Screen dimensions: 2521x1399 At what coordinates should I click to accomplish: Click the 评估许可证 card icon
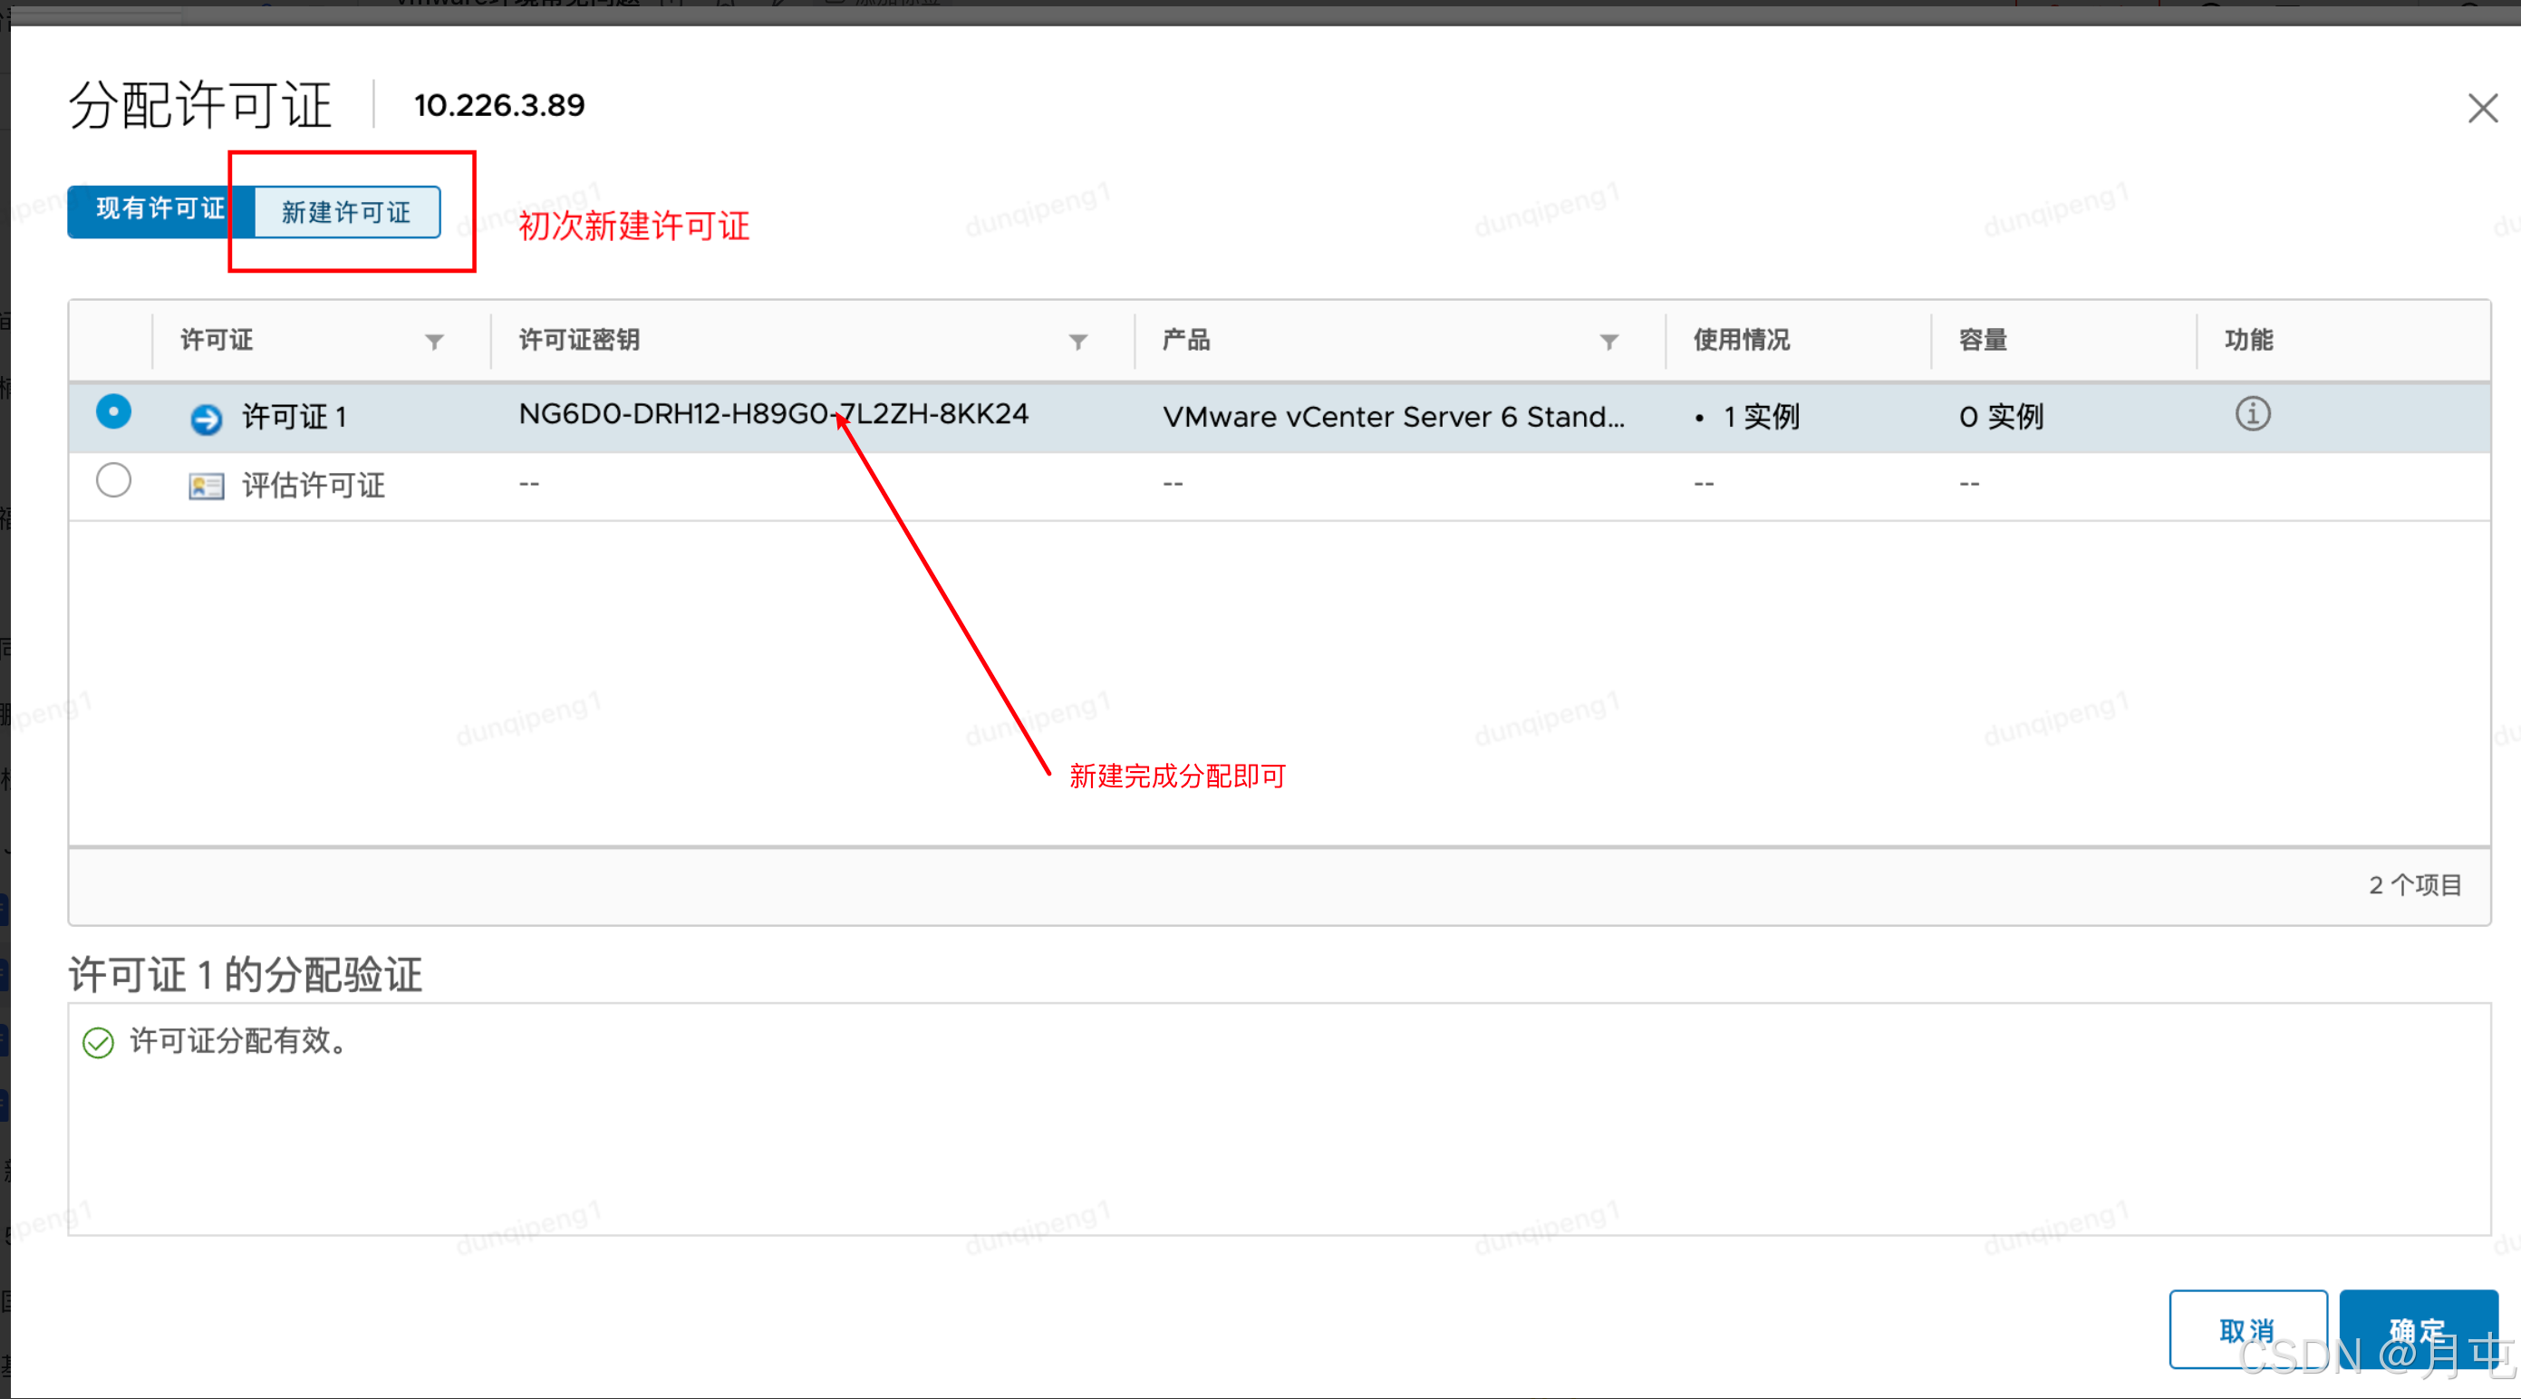pyautogui.click(x=206, y=487)
